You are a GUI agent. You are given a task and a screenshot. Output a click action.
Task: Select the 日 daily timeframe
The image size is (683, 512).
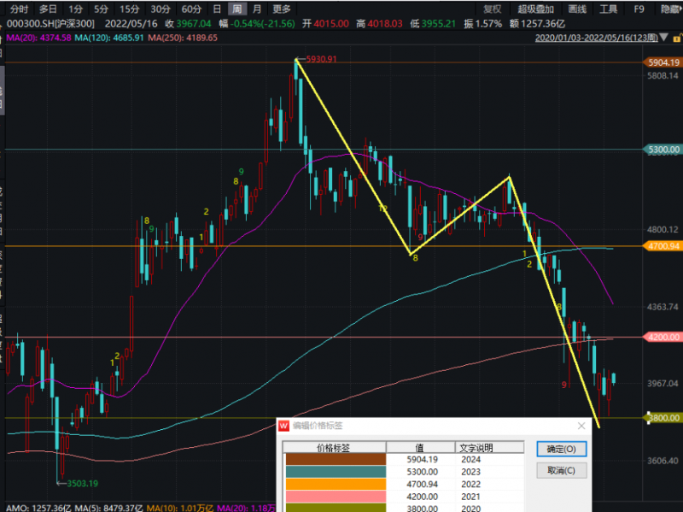[217, 9]
